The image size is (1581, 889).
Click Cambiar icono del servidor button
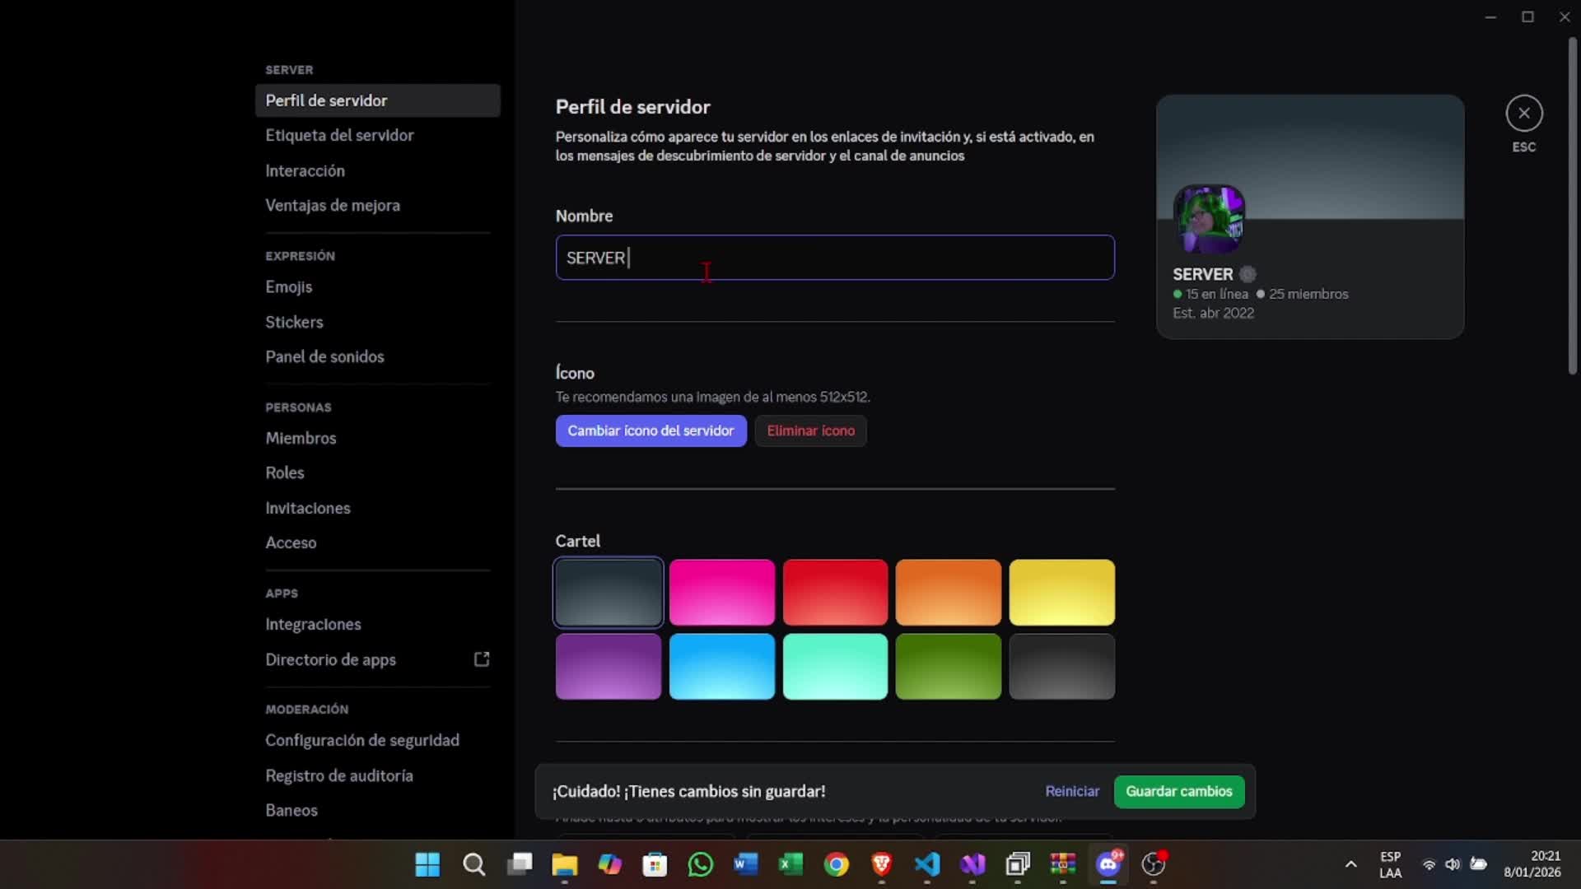coord(651,431)
